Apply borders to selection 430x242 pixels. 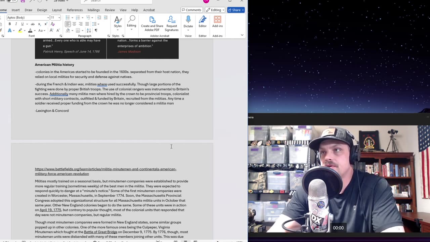point(78,30)
